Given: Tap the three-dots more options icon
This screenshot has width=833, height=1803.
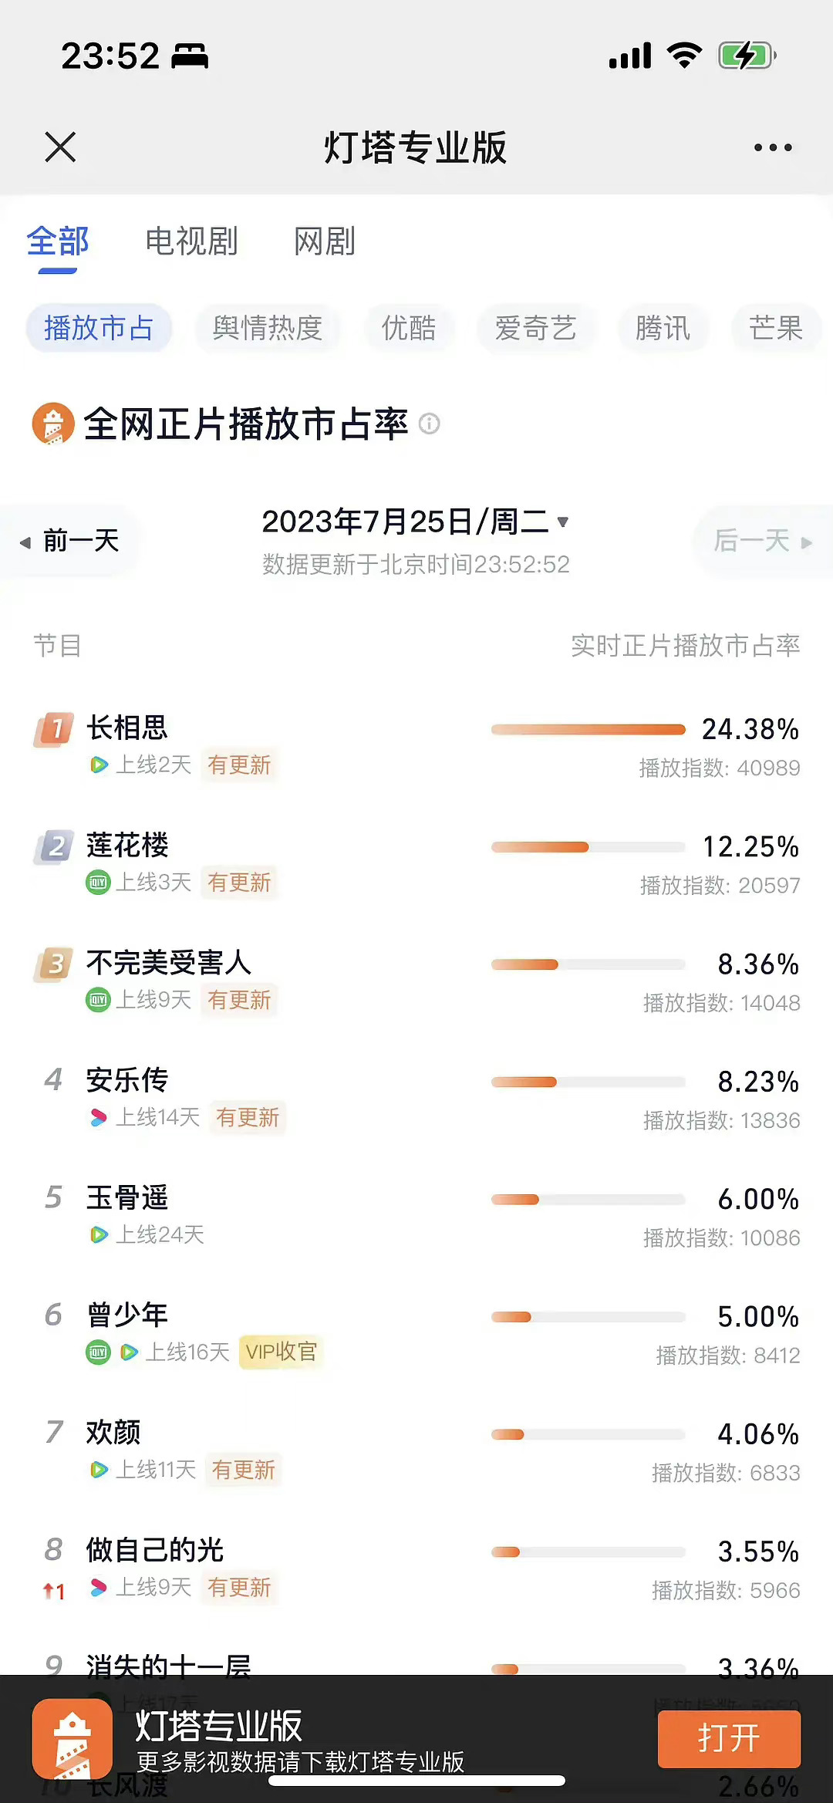Looking at the screenshot, I should click(773, 147).
